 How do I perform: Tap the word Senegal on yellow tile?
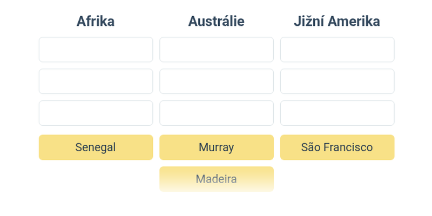click(96, 147)
